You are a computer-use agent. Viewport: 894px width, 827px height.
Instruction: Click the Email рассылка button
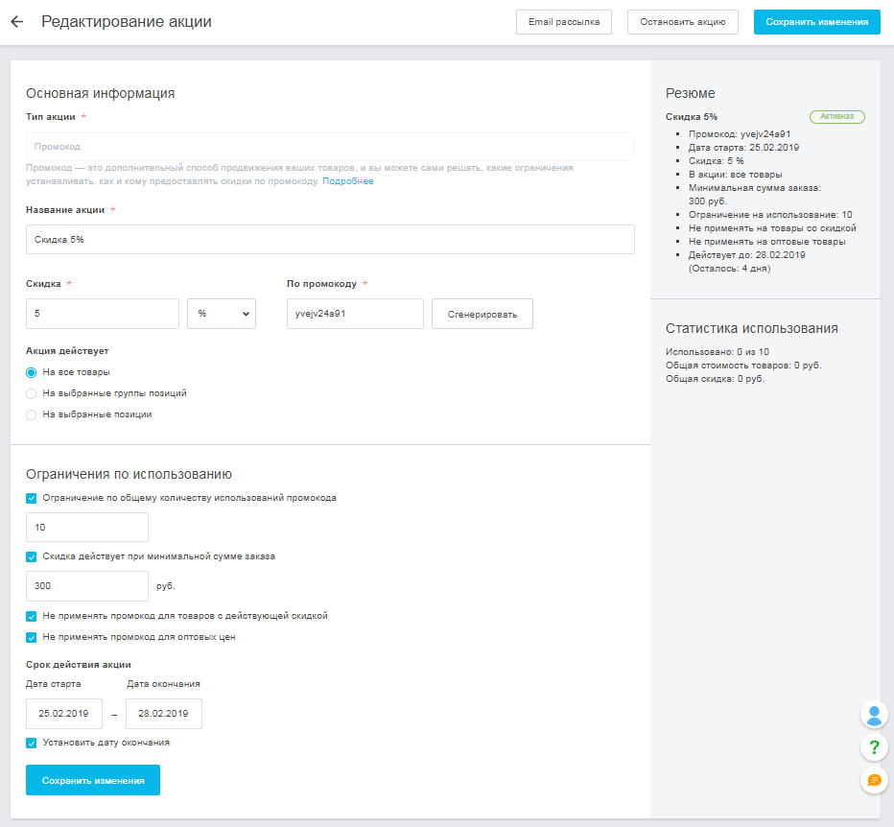[564, 22]
